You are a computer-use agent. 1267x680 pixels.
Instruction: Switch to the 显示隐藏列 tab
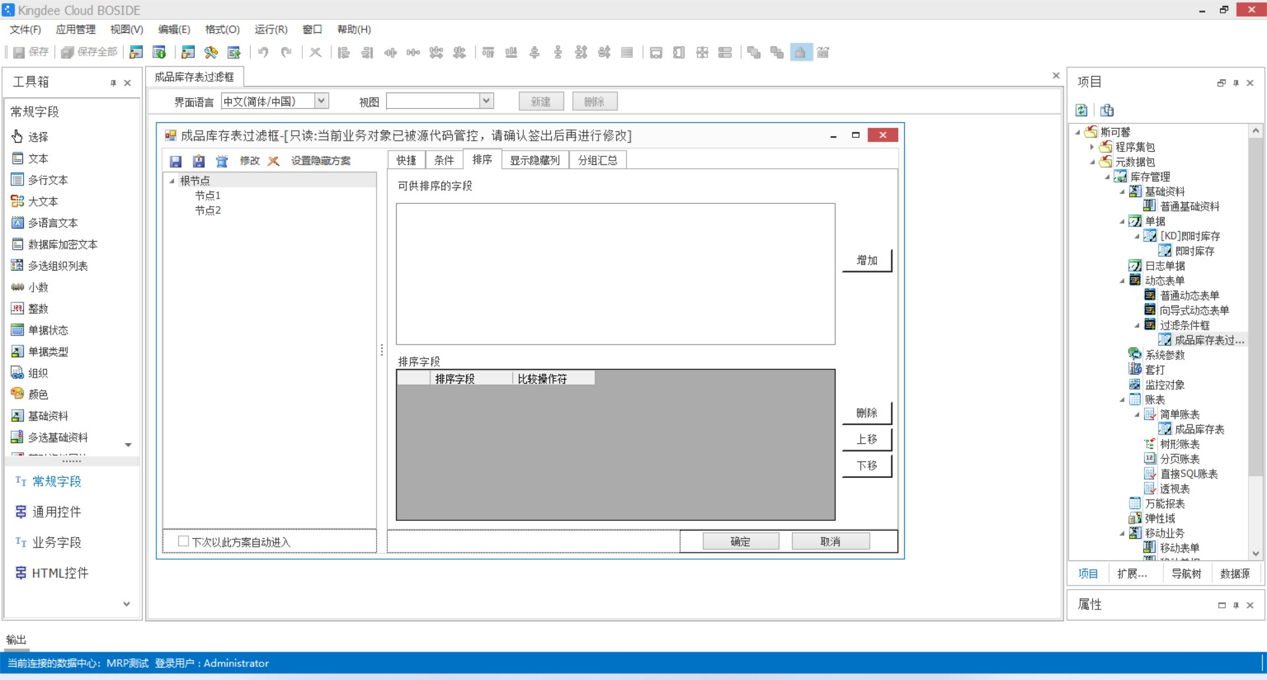(535, 160)
